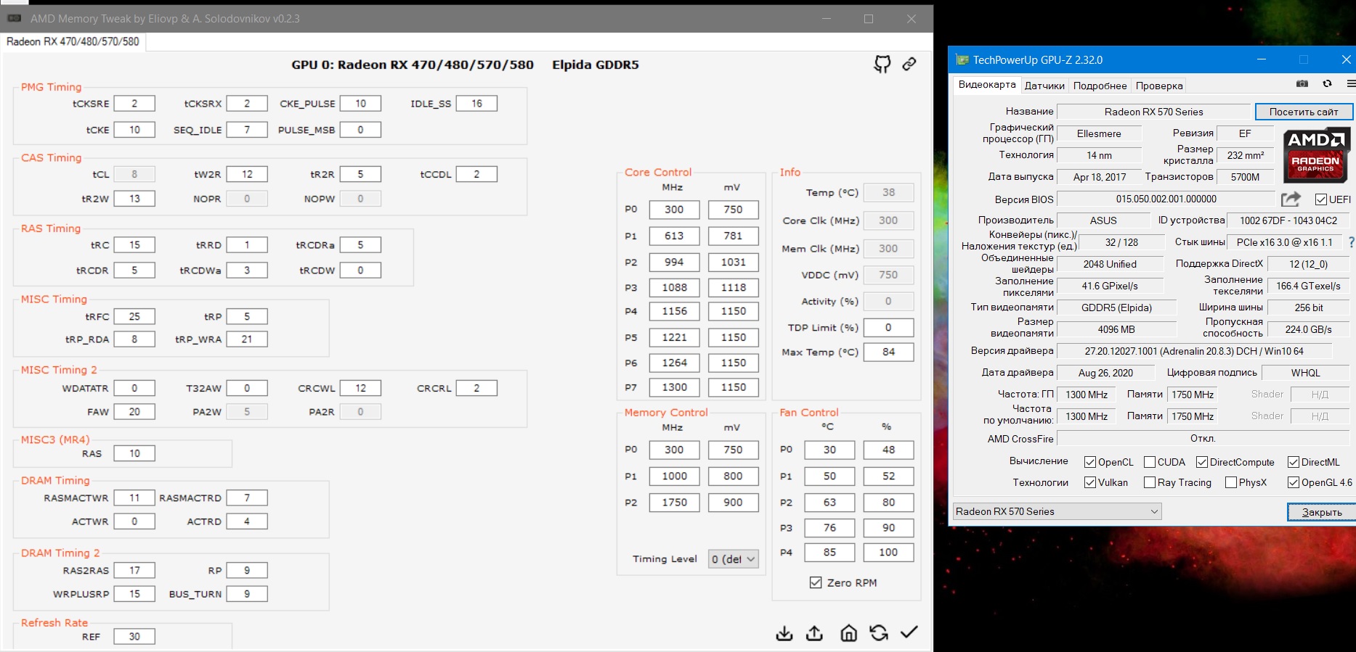Click the RASMACTWR input field
Screen dimensions: 1356x652
click(x=134, y=498)
